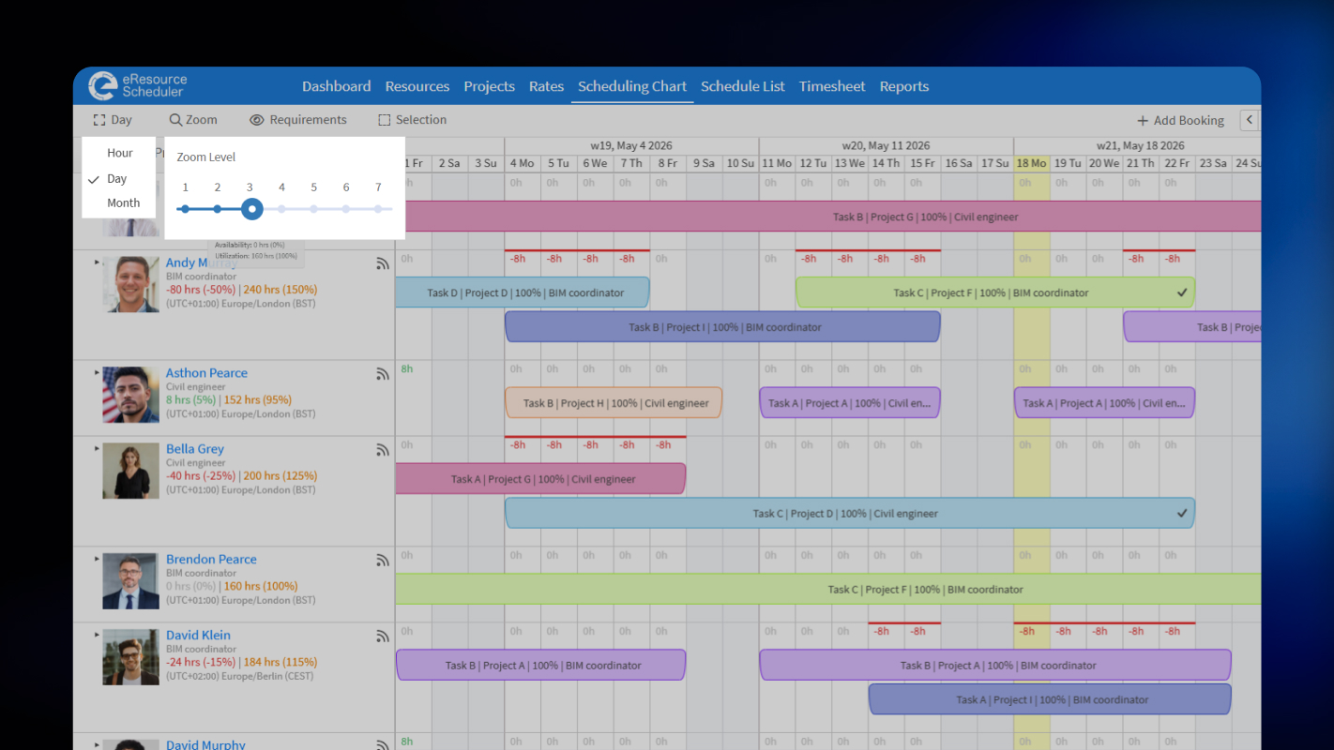Image resolution: width=1334 pixels, height=750 pixels.
Task: Click the left chevron collapse button
Action: tap(1250, 120)
